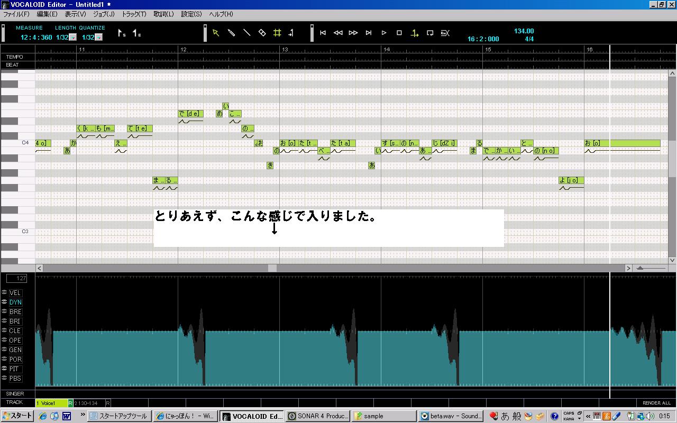The image size is (677, 423).
Task: Stop playback with the stop button
Action: click(399, 33)
